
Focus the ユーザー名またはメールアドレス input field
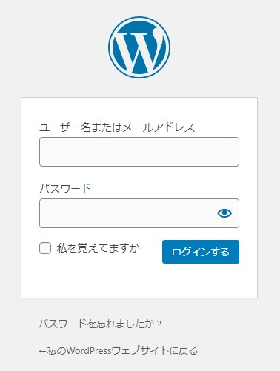139,152
